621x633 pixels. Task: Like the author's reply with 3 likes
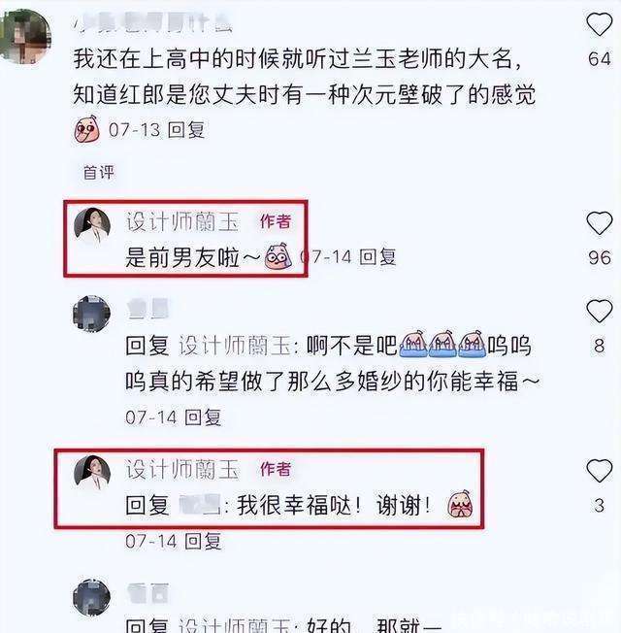click(x=600, y=471)
